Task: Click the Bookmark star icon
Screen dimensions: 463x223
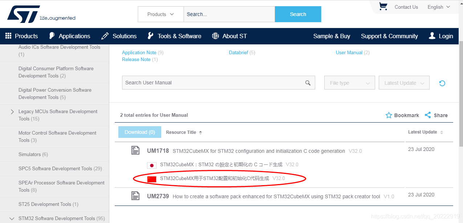Action: point(389,115)
